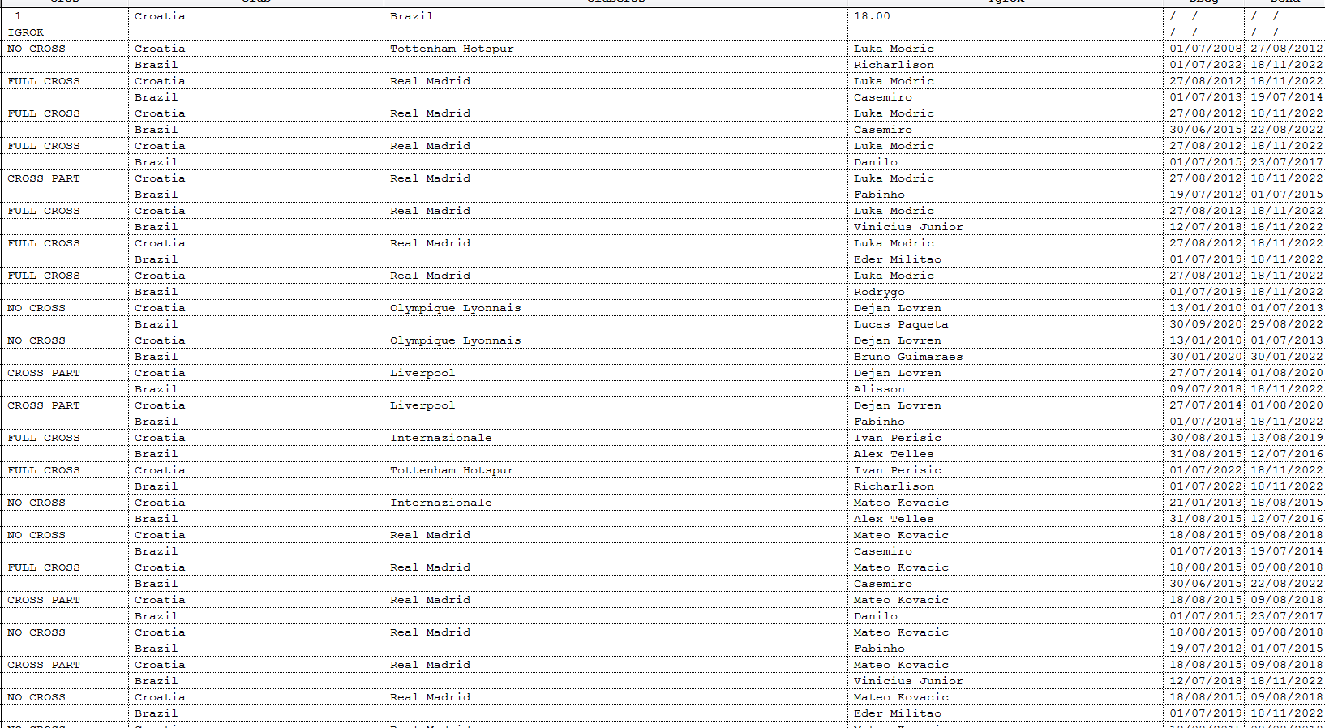This screenshot has height=728, width=1325.
Task: Click Brazil in the Rodrygo row
Action: tap(156, 292)
